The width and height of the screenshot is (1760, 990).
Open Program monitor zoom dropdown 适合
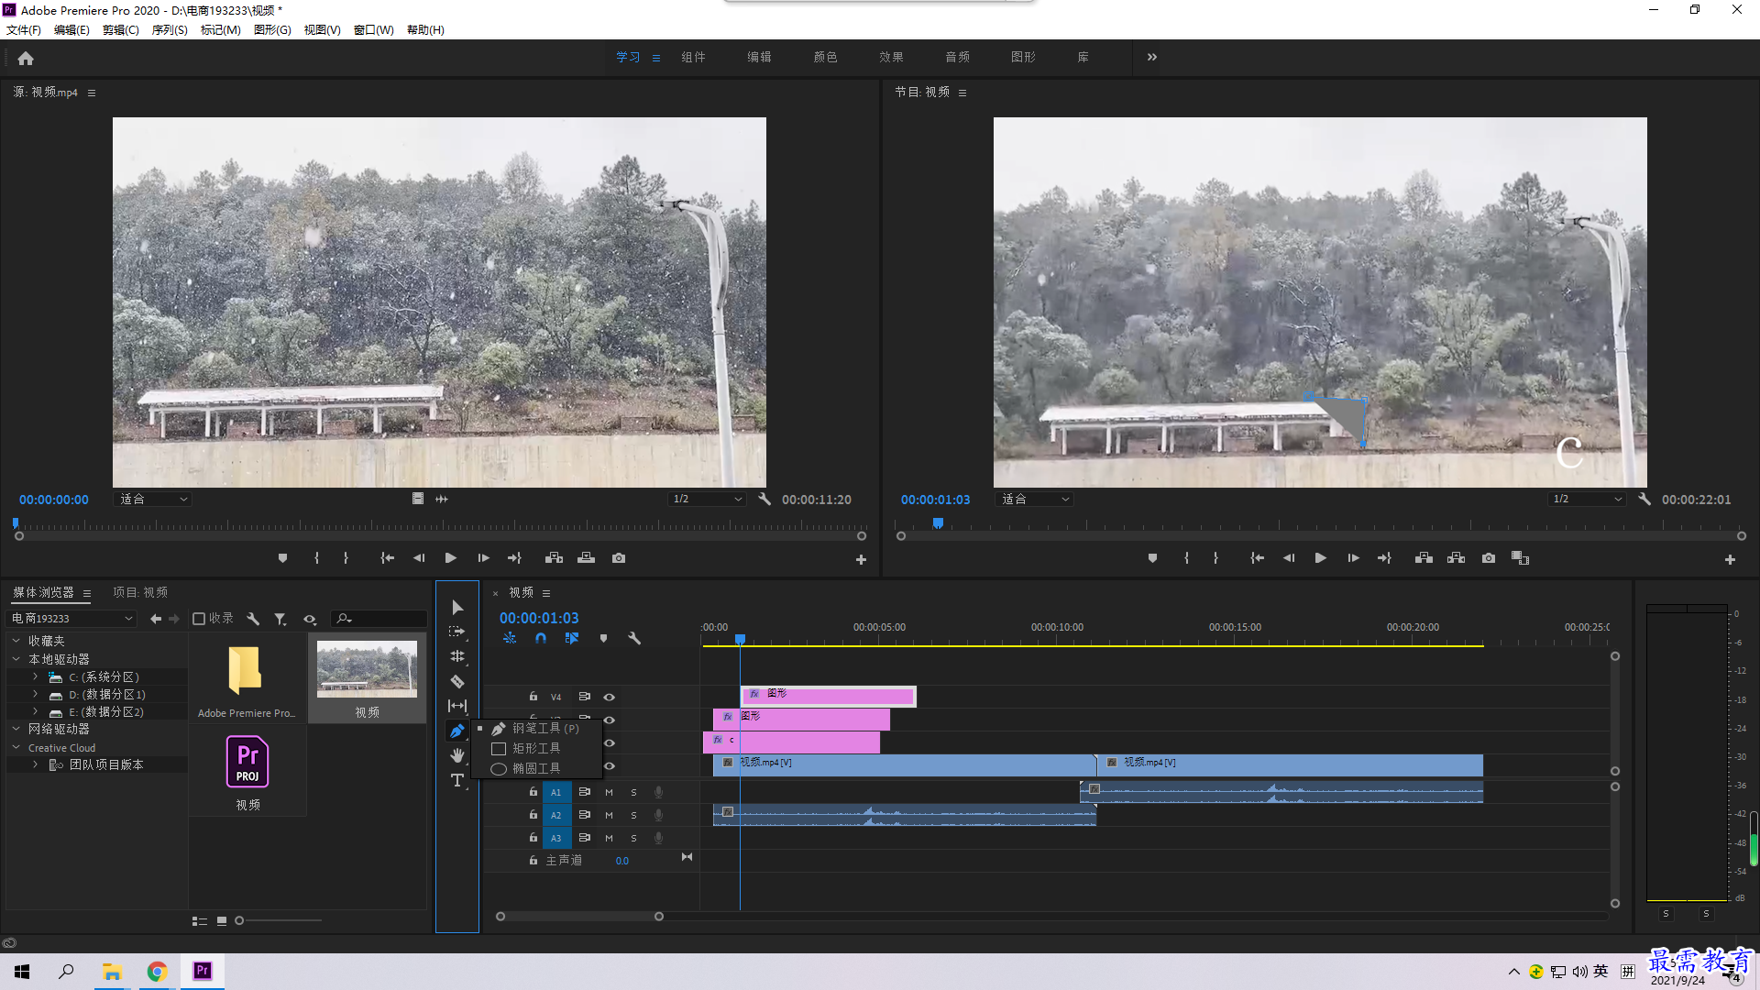click(x=1035, y=499)
